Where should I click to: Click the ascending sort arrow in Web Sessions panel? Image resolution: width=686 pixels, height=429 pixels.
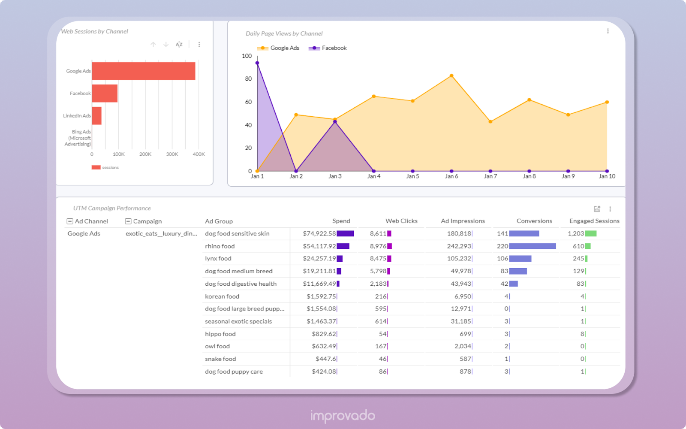[153, 44]
